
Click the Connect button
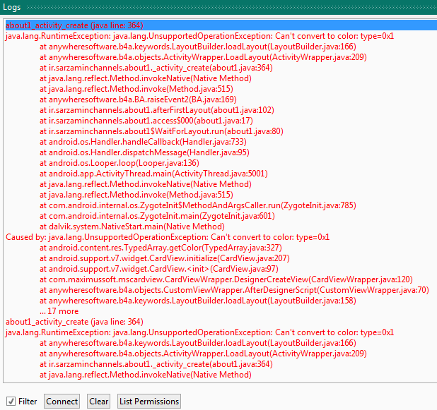pyautogui.click(x=62, y=402)
